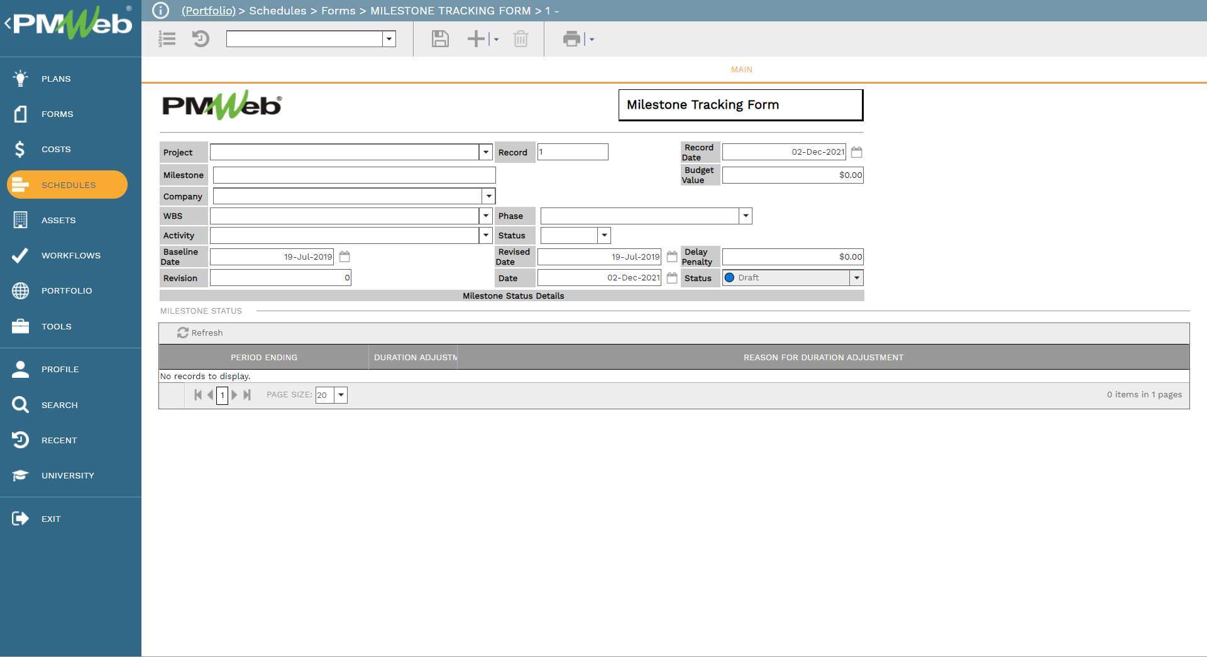Click the history icon next to the list icon
This screenshot has width=1207, height=657.
pos(200,39)
